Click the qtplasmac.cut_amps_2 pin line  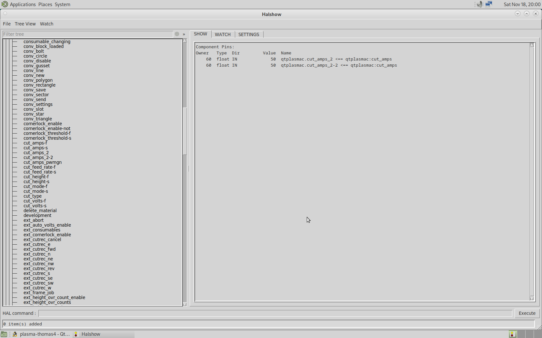(294, 59)
